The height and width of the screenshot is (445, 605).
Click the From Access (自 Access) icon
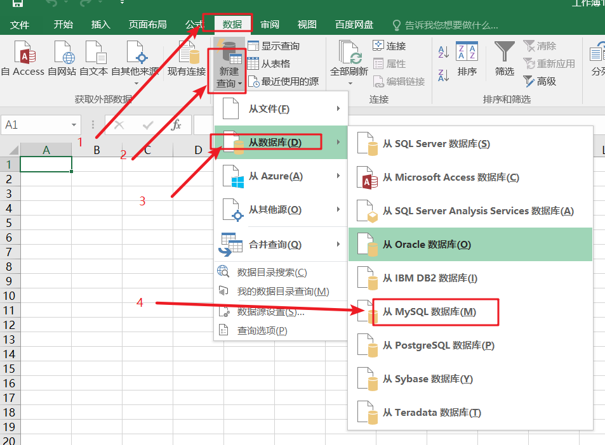pos(25,52)
